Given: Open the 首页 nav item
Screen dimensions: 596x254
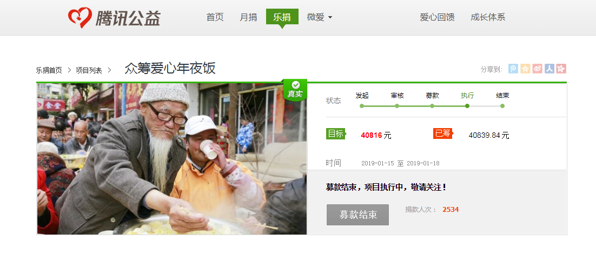Looking at the screenshot, I should tap(215, 17).
